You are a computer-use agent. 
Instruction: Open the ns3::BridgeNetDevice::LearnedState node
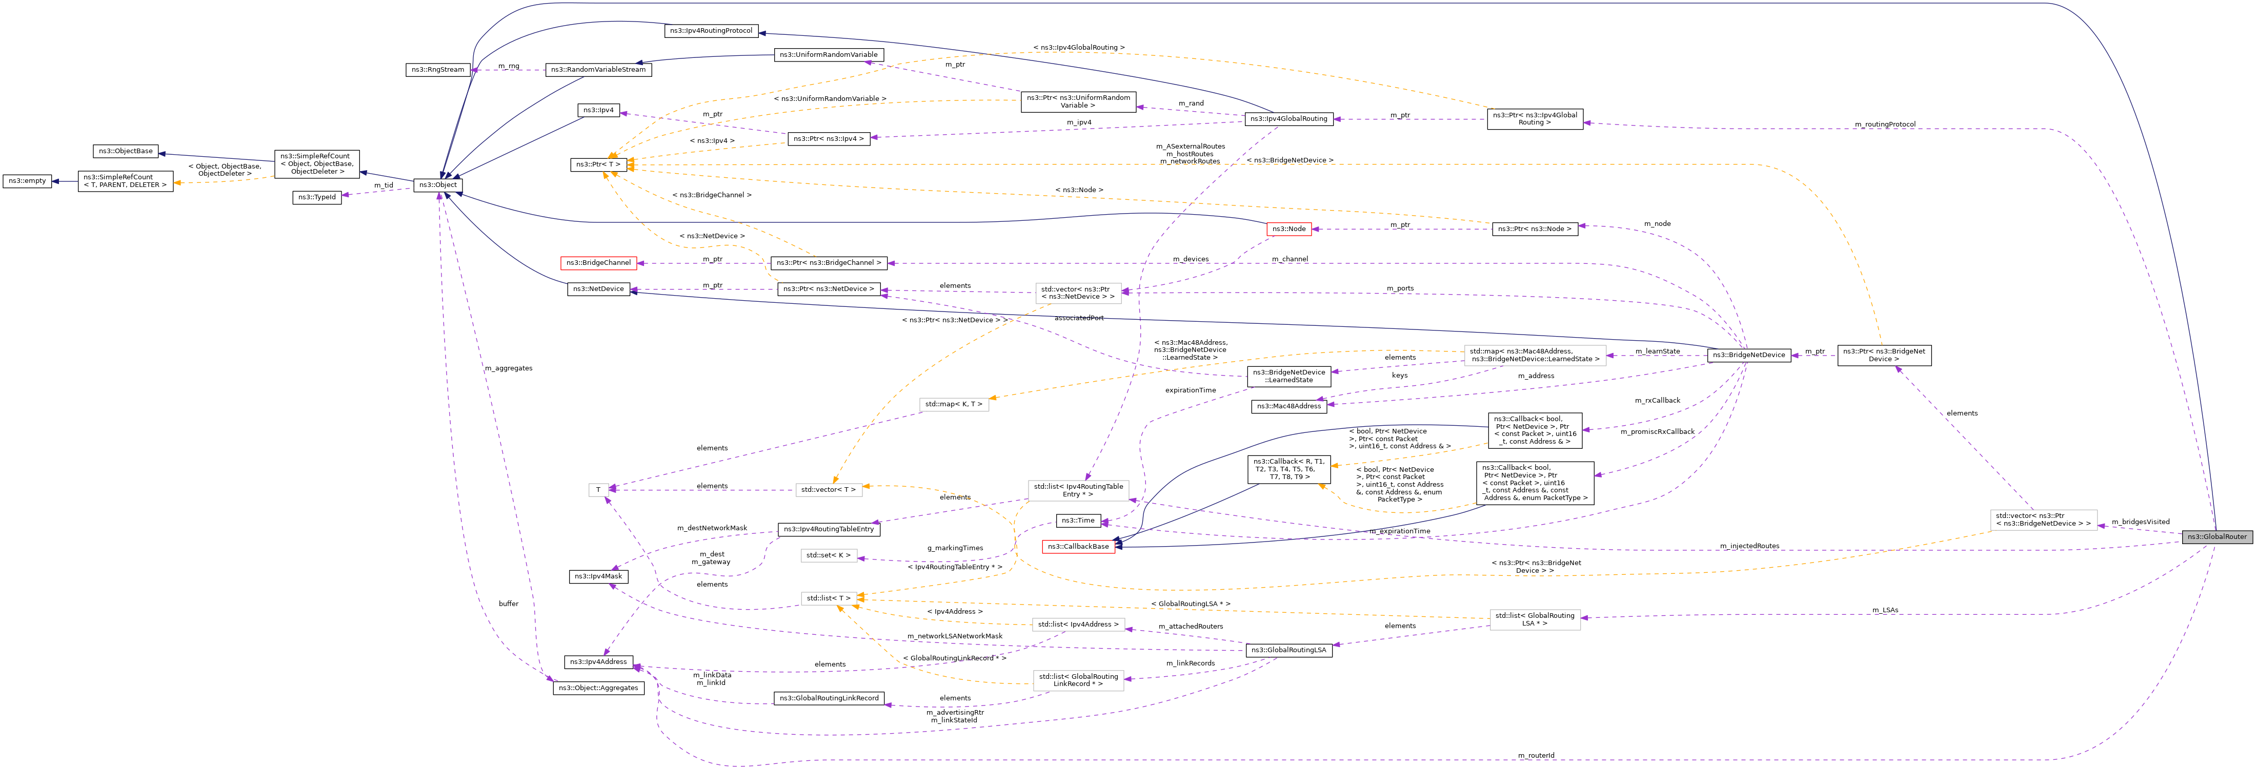point(1288,376)
